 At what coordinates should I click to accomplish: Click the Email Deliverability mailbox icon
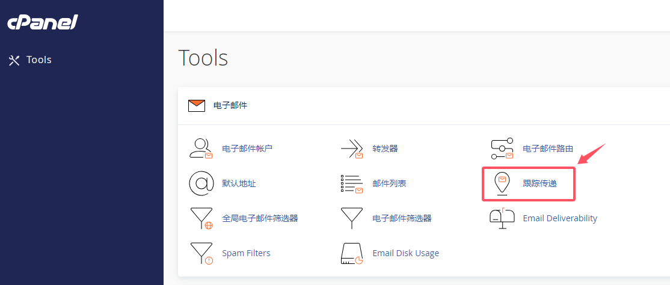point(502,218)
